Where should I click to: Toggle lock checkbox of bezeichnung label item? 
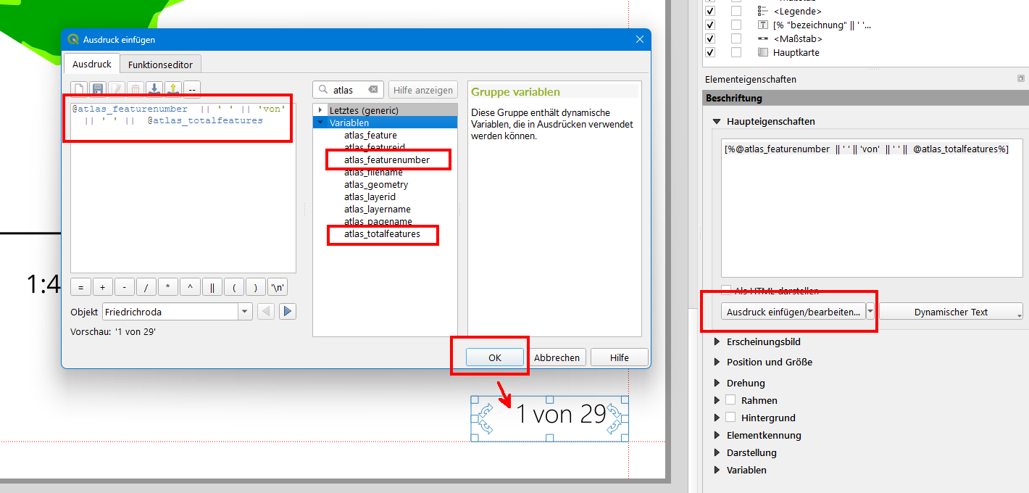(x=736, y=25)
